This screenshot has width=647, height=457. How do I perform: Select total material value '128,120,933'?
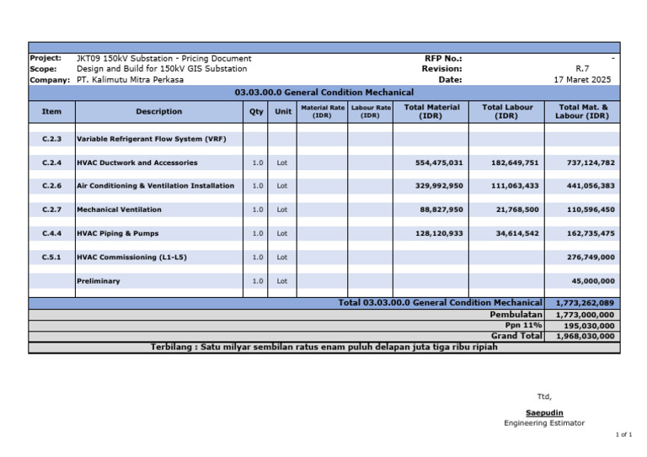pos(439,234)
